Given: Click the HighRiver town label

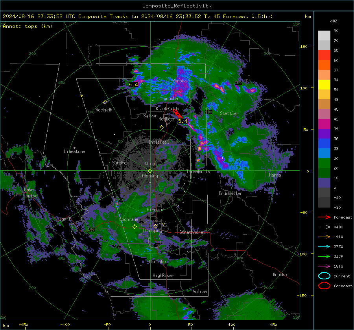Looking at the screenshot, I should 163,275.
